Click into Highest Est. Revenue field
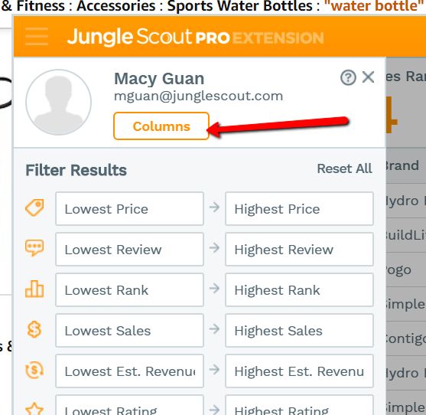The height and width of the screenshot is (415, 426). [299, 371]
